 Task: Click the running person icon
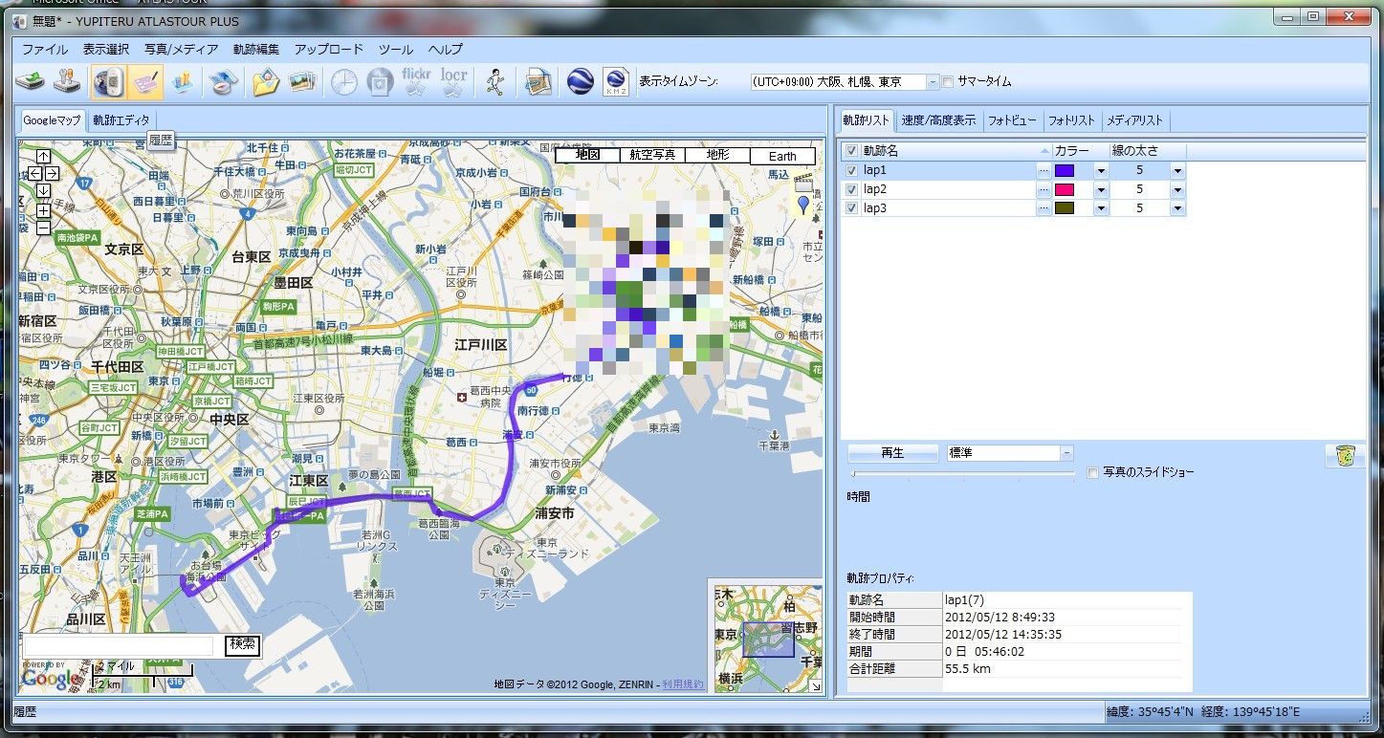click(x=494, y=82)
